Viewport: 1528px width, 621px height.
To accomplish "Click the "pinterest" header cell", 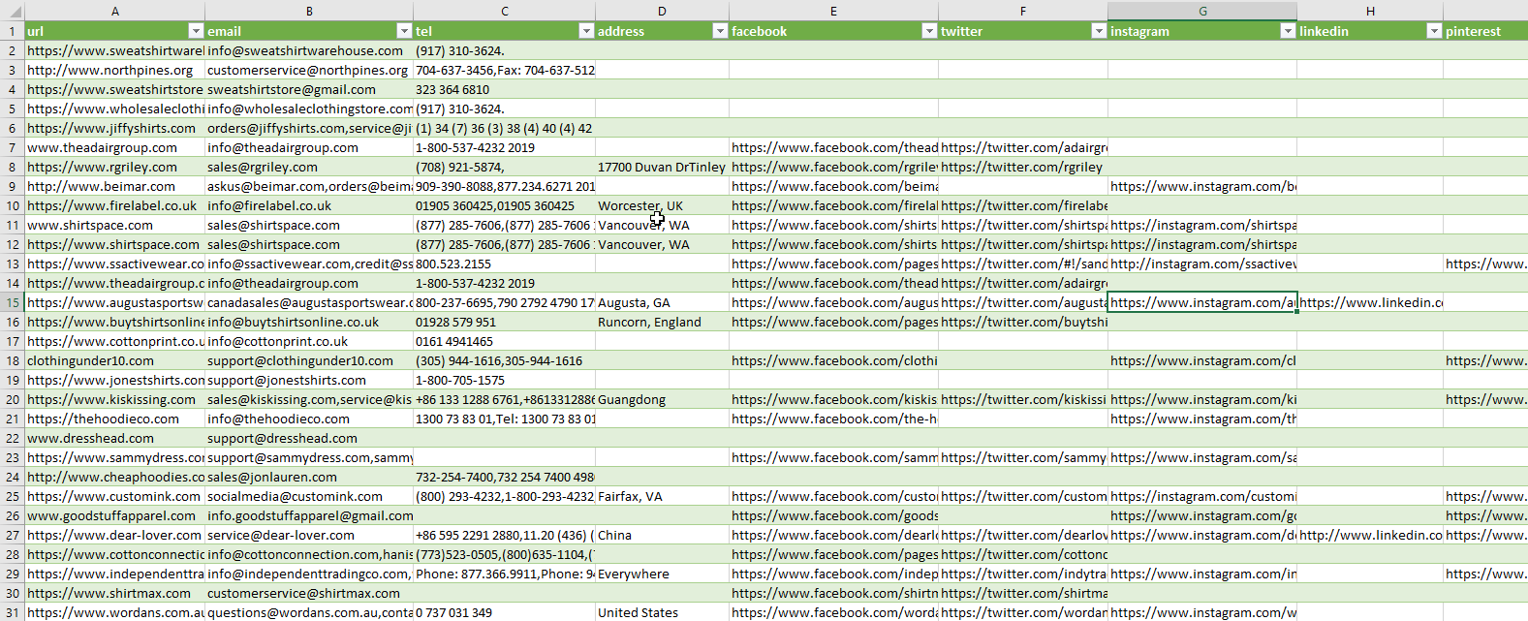I will point(1485,31).
